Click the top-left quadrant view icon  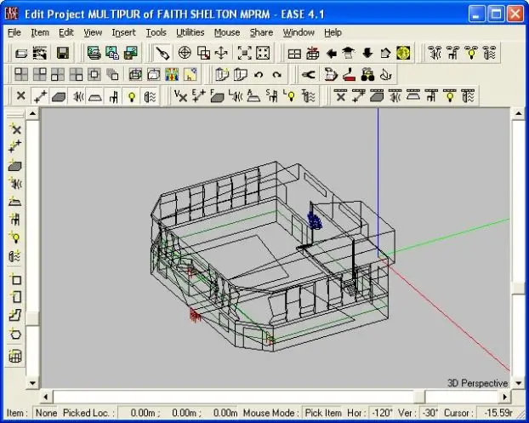coord(21,75)
